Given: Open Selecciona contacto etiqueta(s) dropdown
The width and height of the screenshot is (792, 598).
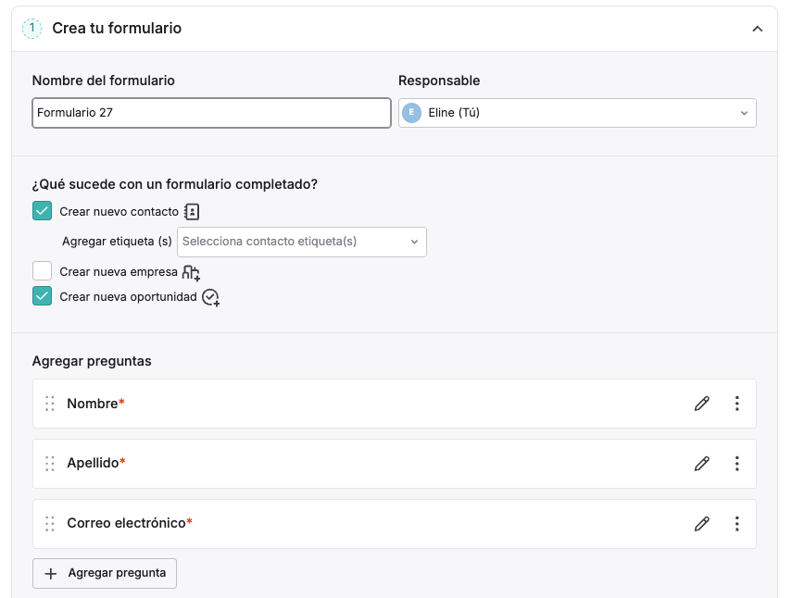Looking at the screenshot, I should pyautogui.click(x=302, y=242).
